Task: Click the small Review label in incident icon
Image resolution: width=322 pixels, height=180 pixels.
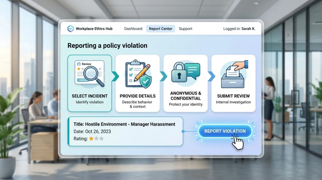Action: pyautogui.click(x=87, y=64)
